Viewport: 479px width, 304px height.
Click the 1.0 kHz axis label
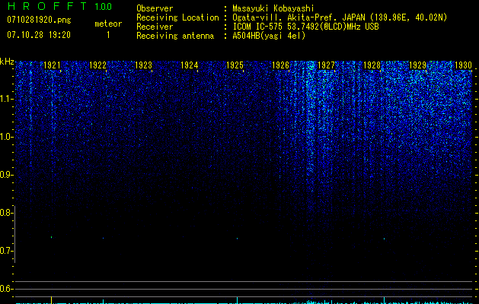[5, 137]
